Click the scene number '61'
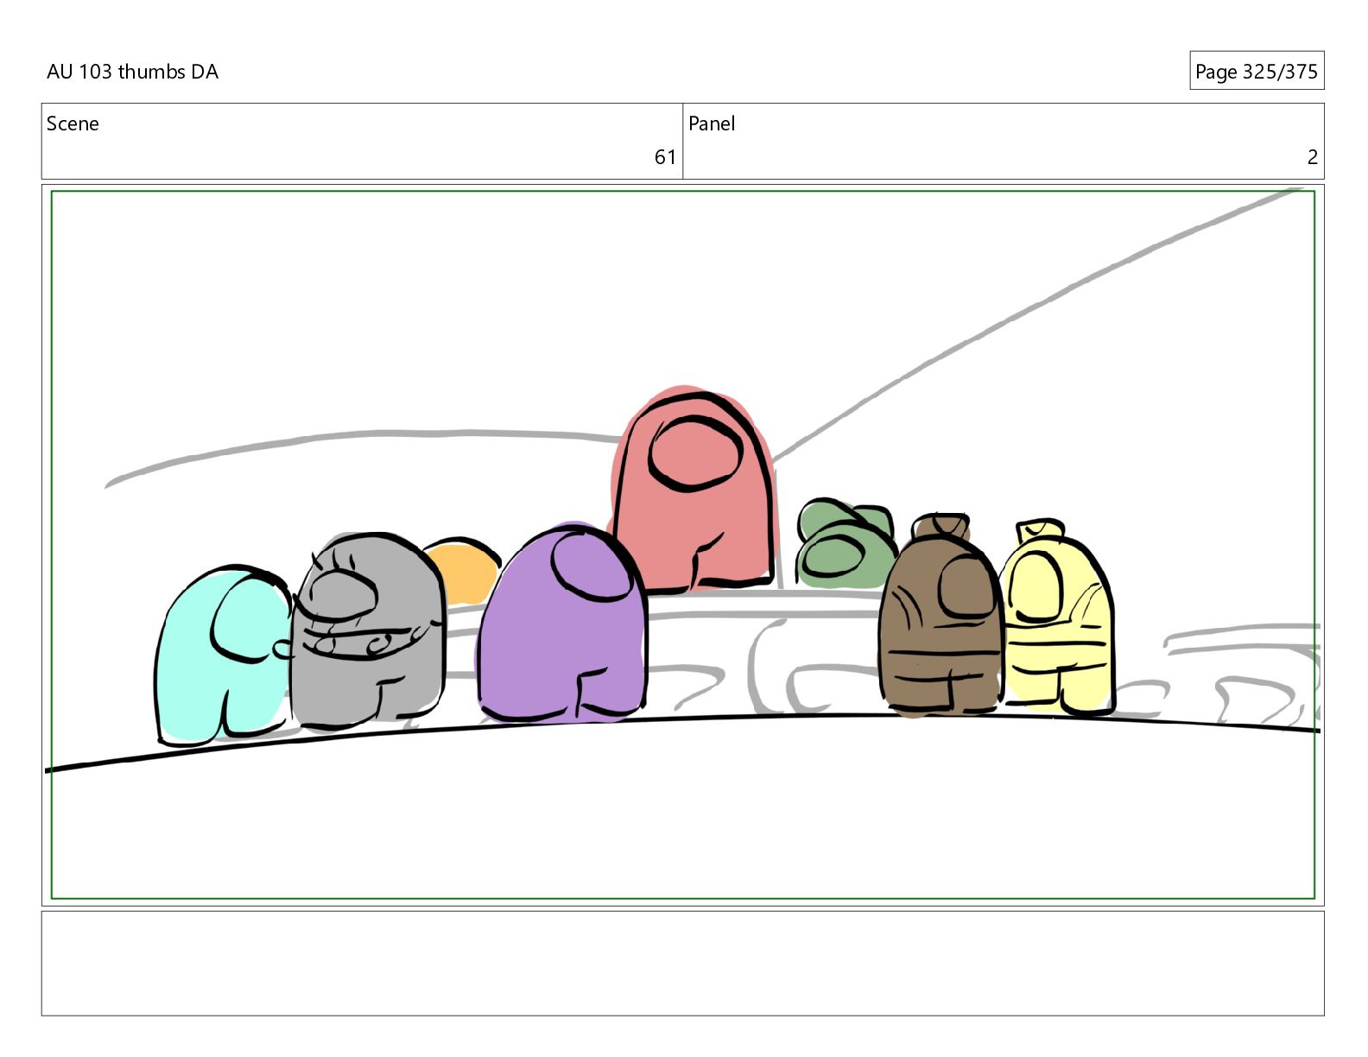1368x1057 pixels. (x=665, y=157)
